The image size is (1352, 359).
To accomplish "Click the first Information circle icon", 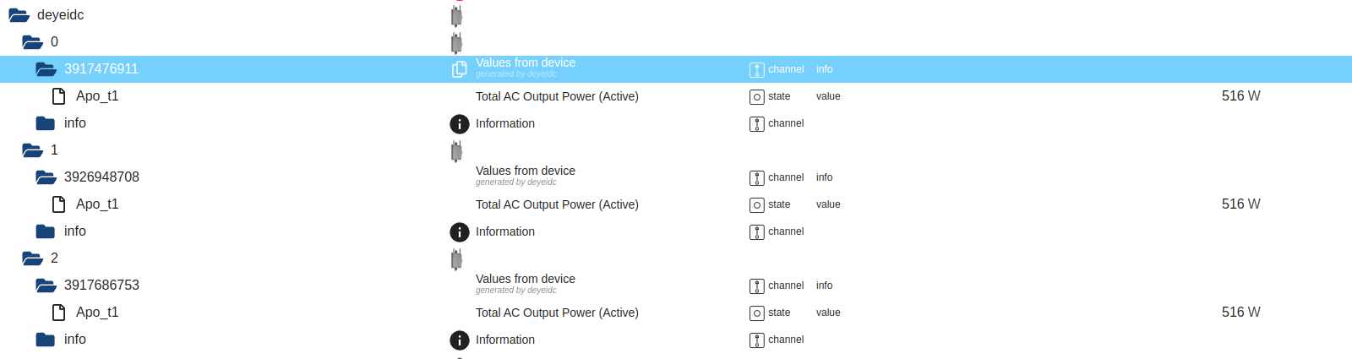I will (459, 124).
